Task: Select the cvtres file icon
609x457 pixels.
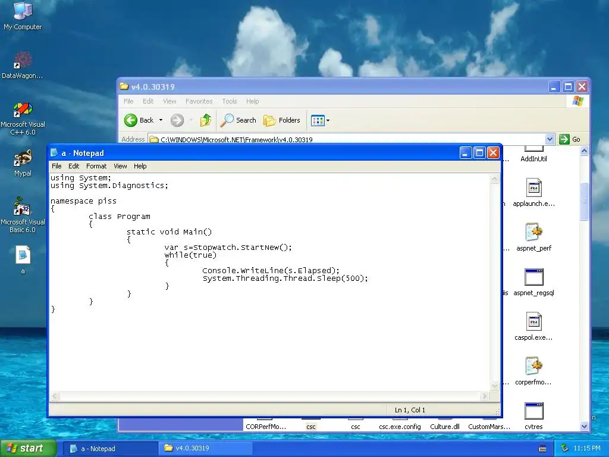Action: click(533, 415)
